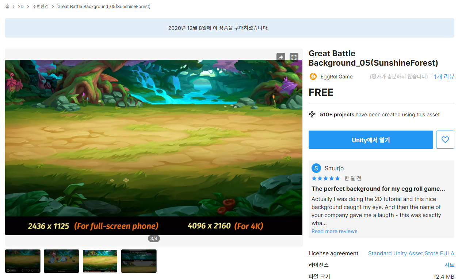Click Smurjo reviewer name
Screen dimensions: 462x279
tap(334, 168)
